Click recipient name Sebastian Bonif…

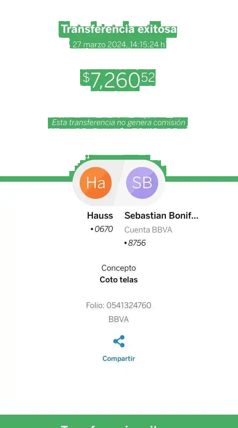coord(161,216)
